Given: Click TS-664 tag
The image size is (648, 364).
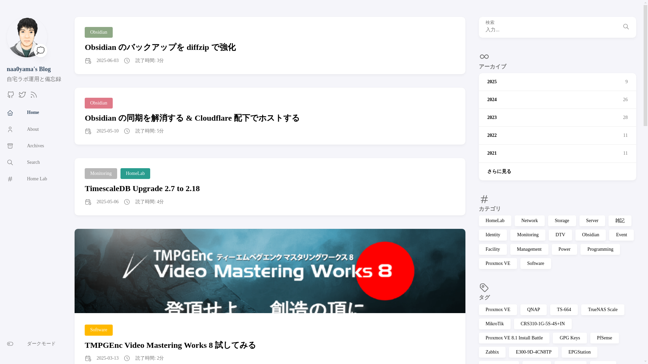Looking at the screenshot, I should [x=564, y=310].
